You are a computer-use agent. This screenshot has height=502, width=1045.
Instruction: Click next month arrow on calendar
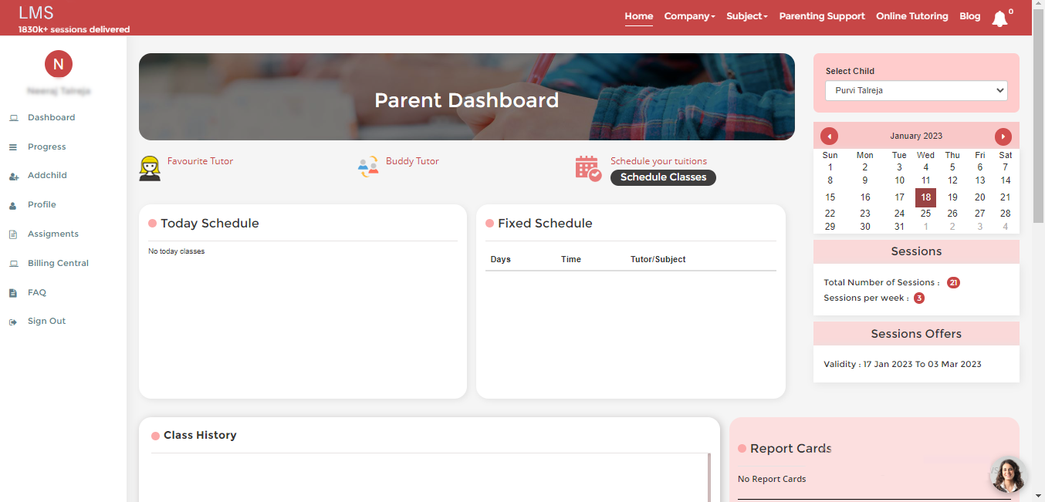point(1003,136)
